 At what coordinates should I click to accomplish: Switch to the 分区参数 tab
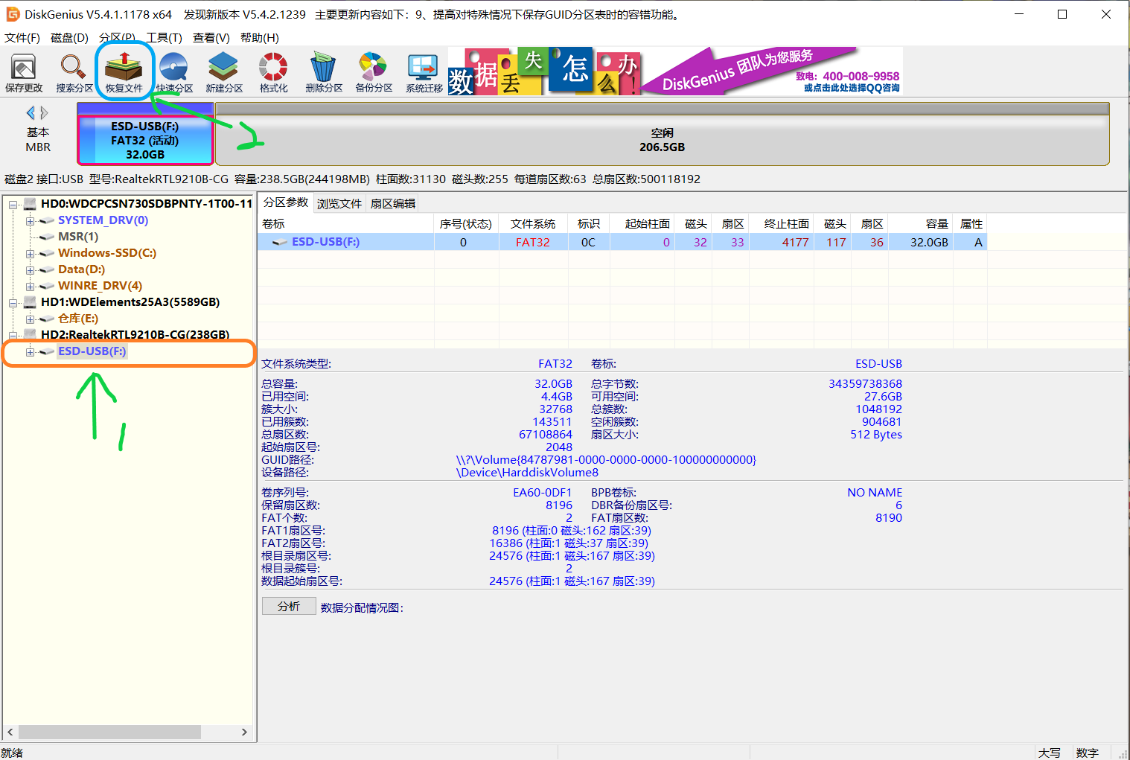pyautogui.click(x=286, y=202)
